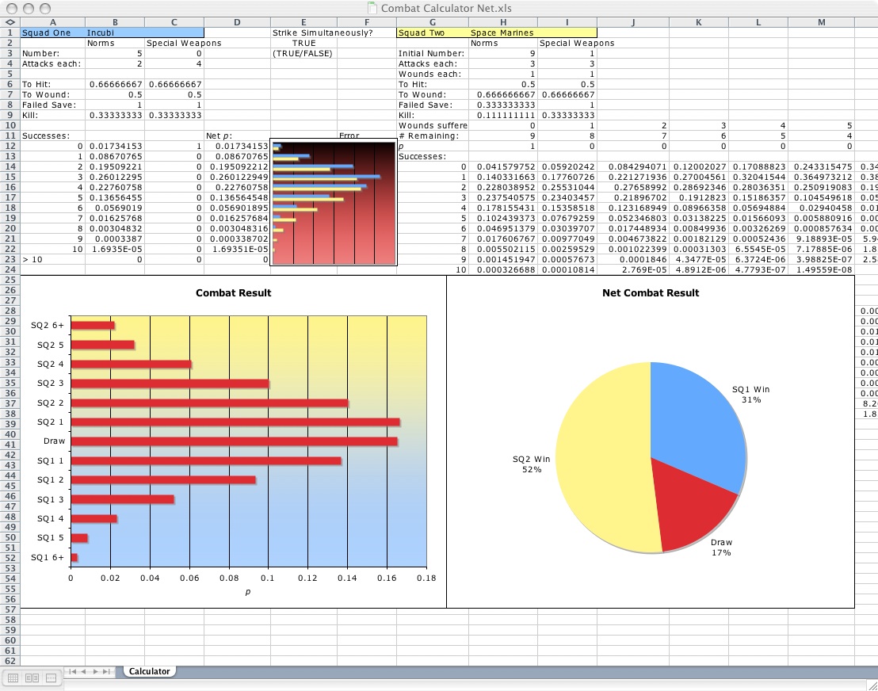Select the Squad Two cell
The height and width of the screenshot is (691, 878).
(x=433, y=32)
